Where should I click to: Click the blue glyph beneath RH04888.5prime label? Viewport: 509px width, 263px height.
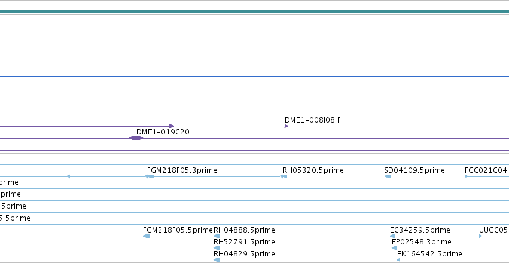(217, 236)
